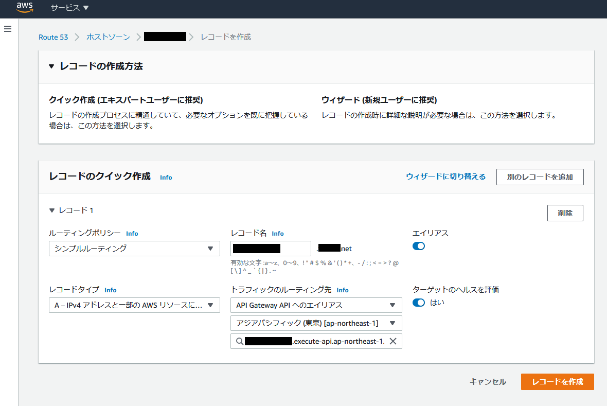Open the redacted hosted zone breadcrumb
This screenshot has height=406, width=607.
pyautogui.click(x=165, y=37)
